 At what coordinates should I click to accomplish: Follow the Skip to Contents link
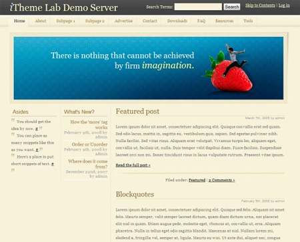coord(260,5)
